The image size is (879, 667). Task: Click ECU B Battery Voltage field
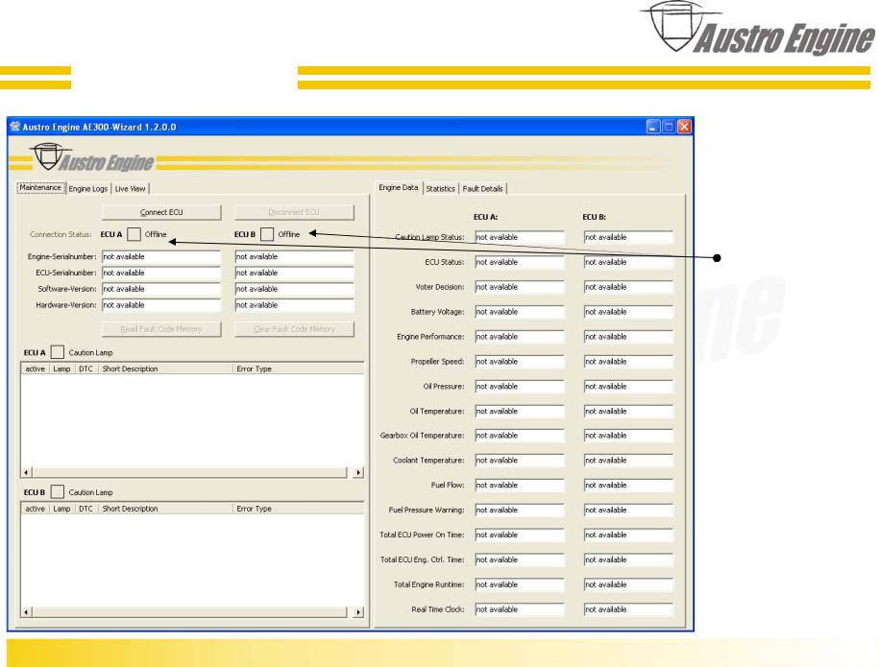(628, 312)
